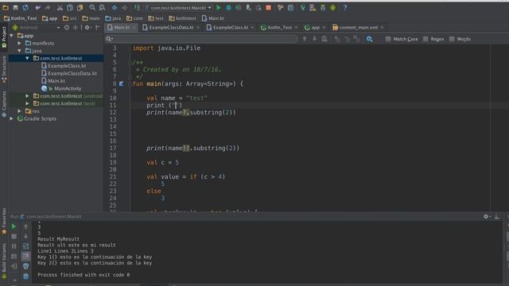This screenshot has height=286, width=509.
Task: Close the Main.kt editor tab
Action: (134, 28)
